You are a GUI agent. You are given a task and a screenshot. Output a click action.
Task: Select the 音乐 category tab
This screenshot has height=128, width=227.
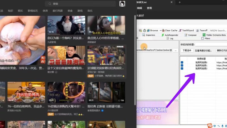[x=90, y=11]
